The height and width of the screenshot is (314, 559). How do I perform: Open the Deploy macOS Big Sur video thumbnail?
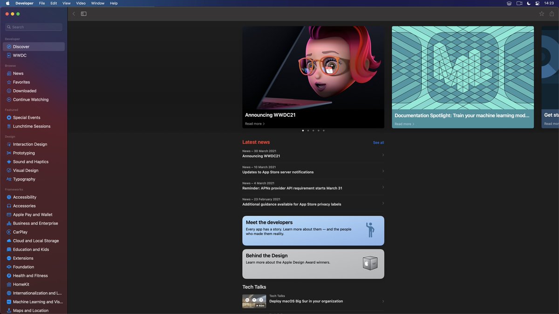[x=254, y=301]
